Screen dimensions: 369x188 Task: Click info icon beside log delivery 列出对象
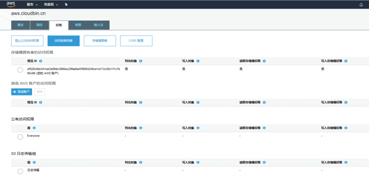(141, 162)
